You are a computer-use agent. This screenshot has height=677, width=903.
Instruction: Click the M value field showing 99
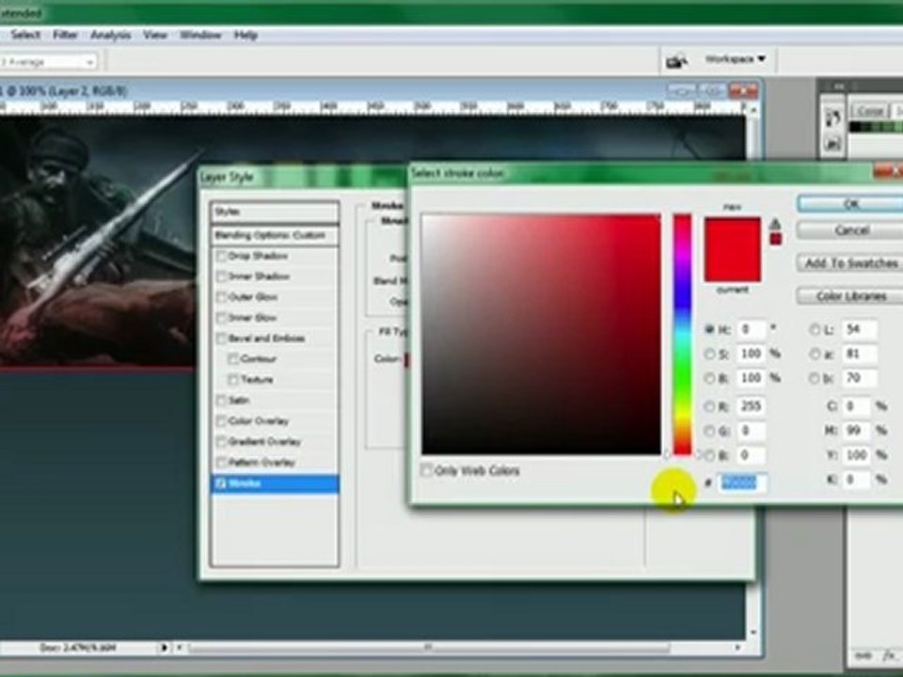(856, 431)
